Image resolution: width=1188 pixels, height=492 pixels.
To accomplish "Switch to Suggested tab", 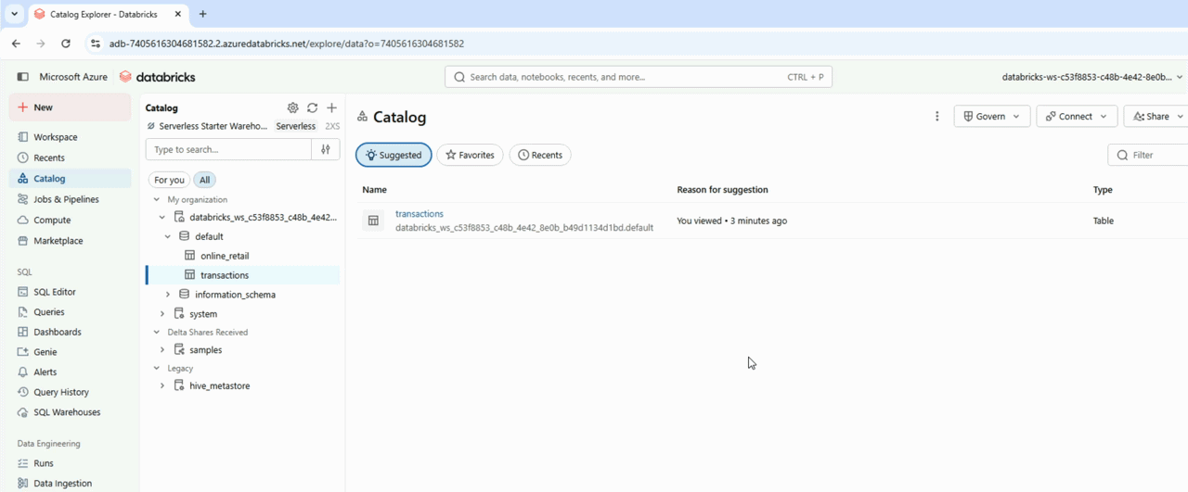I will coord(394,155).
